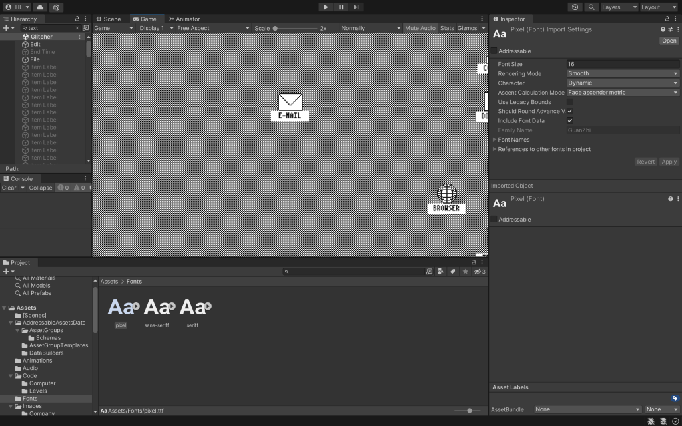
Task: Uncheck the Include Font Data checkbox
Action: tap(570, 120)
